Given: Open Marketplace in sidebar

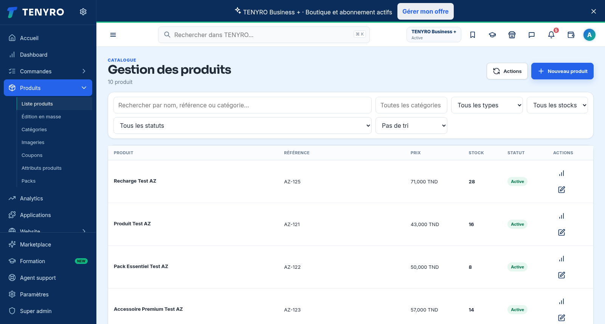Looking at the screenshot, I should (48, 244).
